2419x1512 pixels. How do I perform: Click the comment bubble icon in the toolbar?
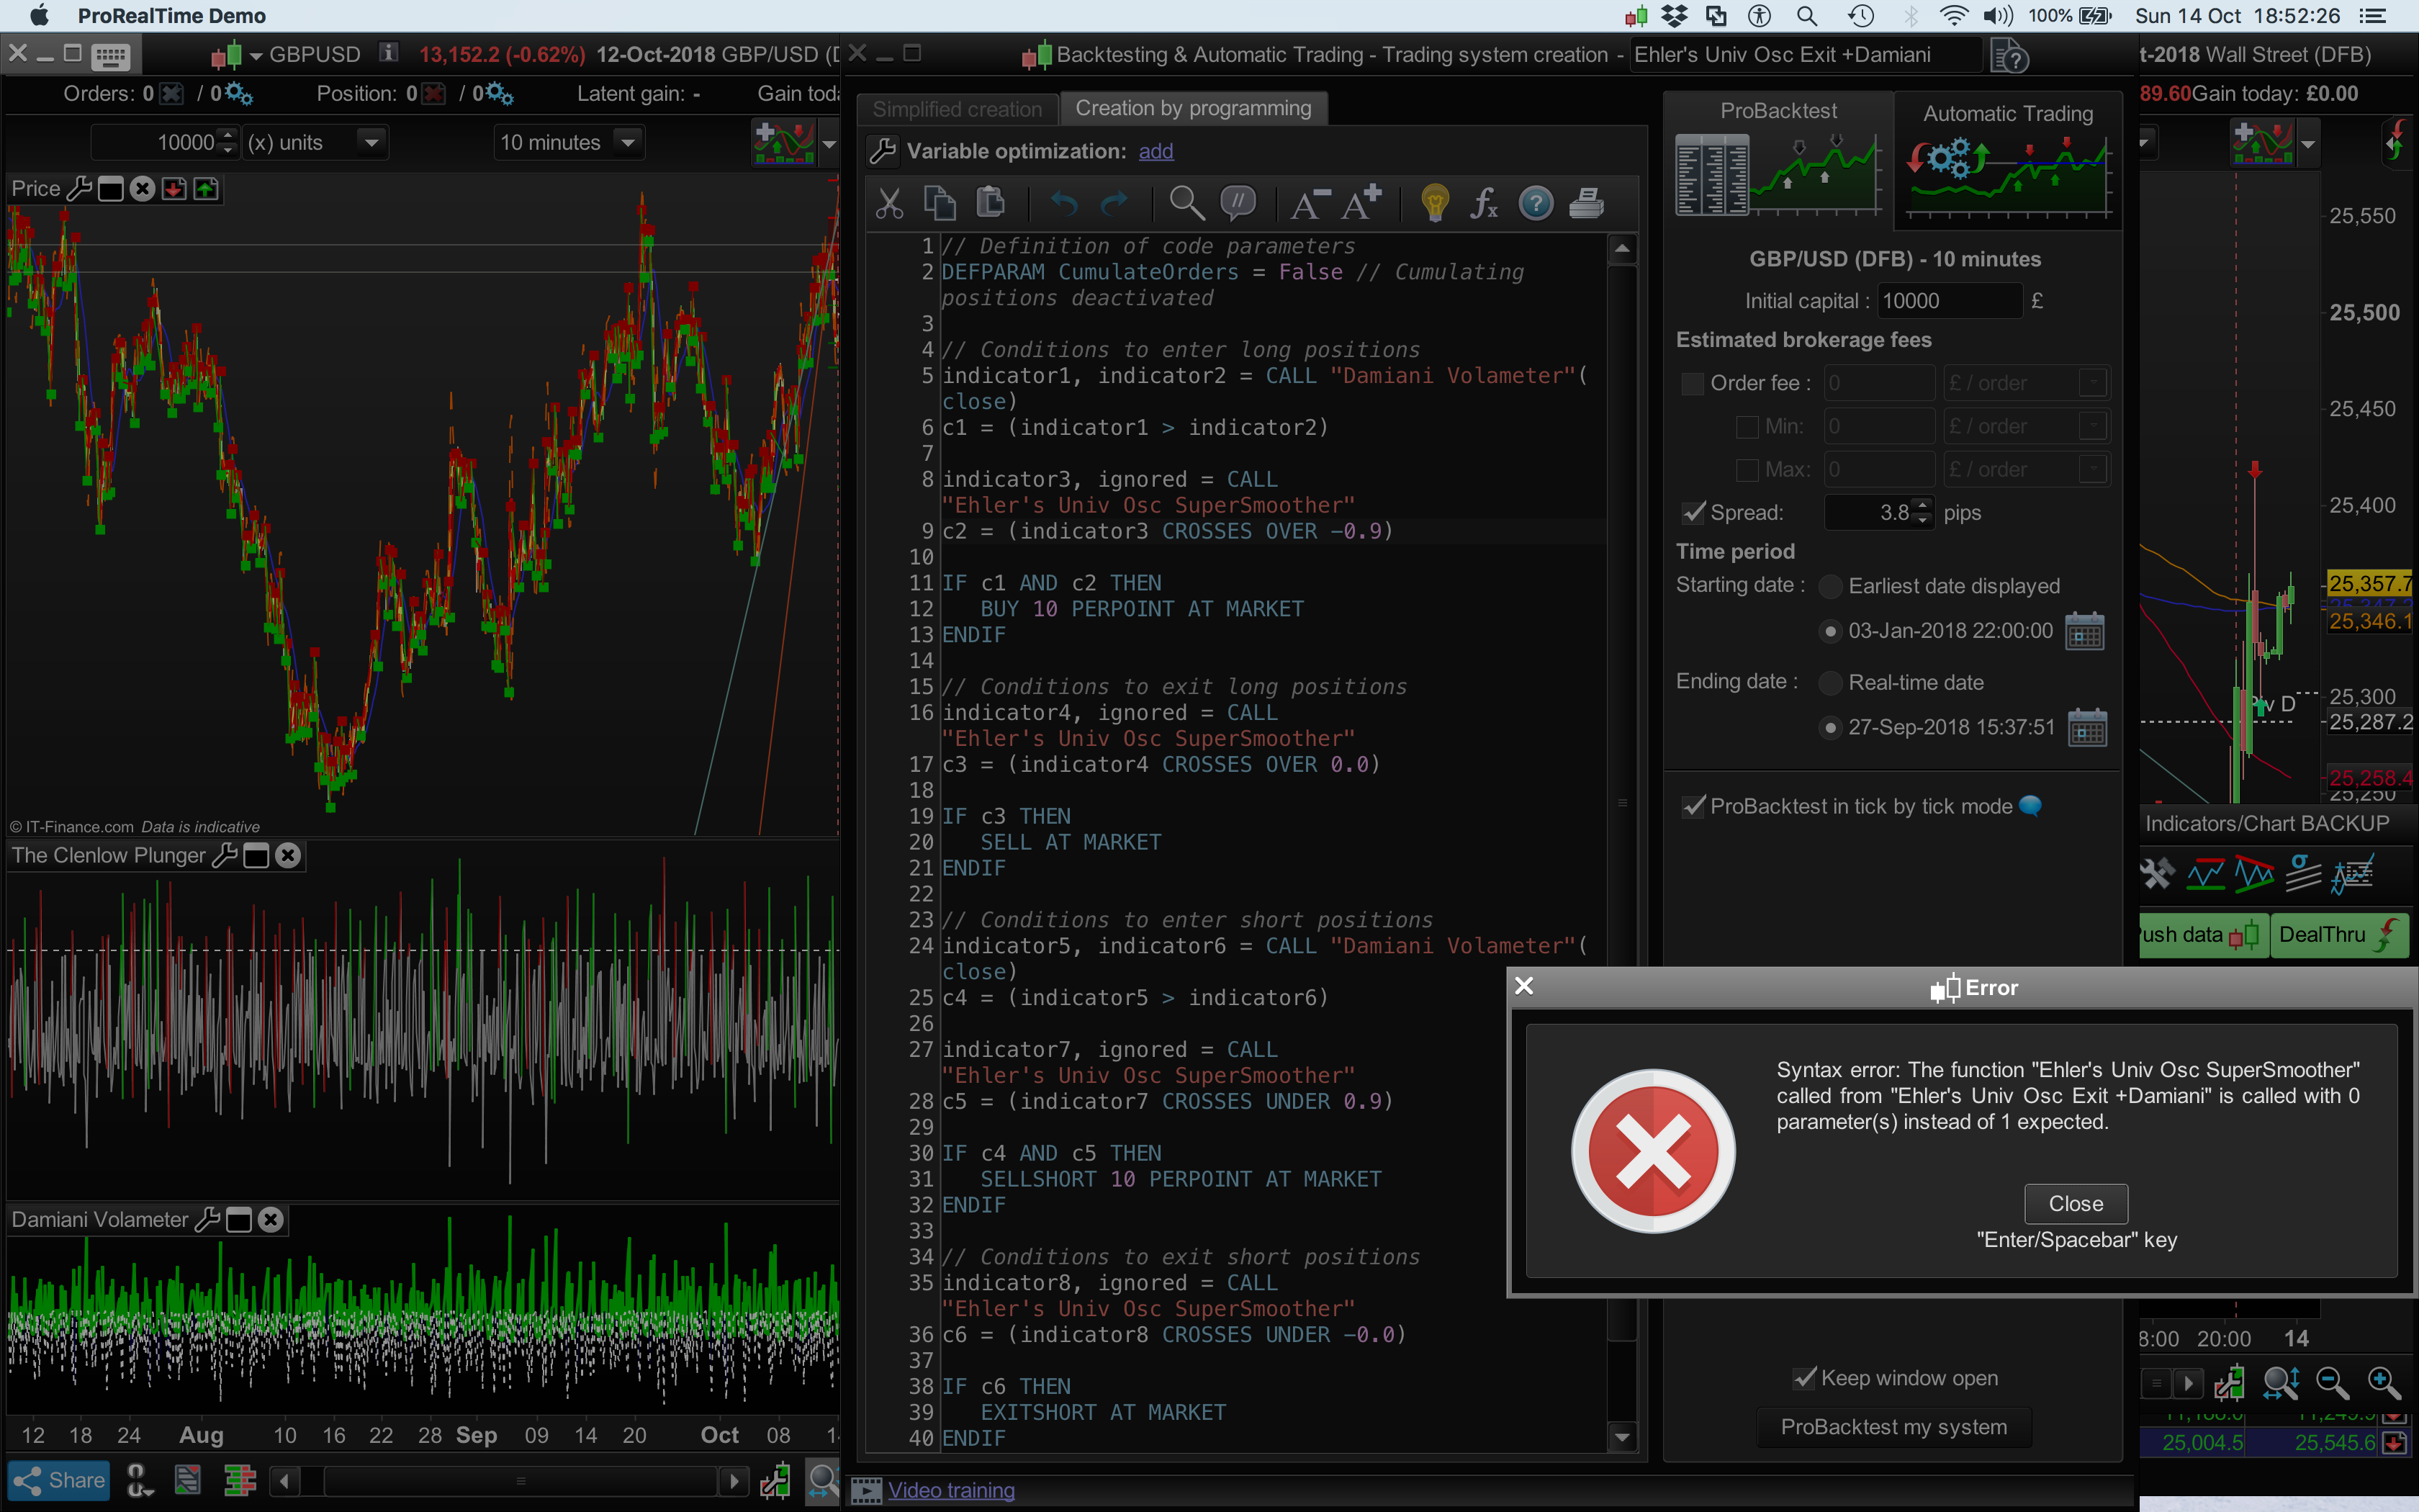tap(1238, 204)
